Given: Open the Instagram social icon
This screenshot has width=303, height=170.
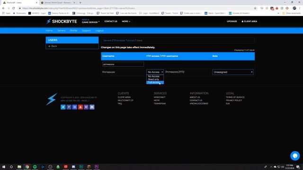Looking at the screenshot, I should 75,107.
